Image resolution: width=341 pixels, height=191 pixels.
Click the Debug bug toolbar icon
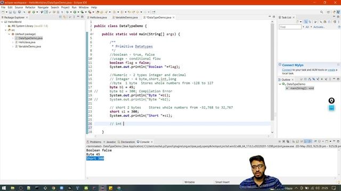point(67,12)
